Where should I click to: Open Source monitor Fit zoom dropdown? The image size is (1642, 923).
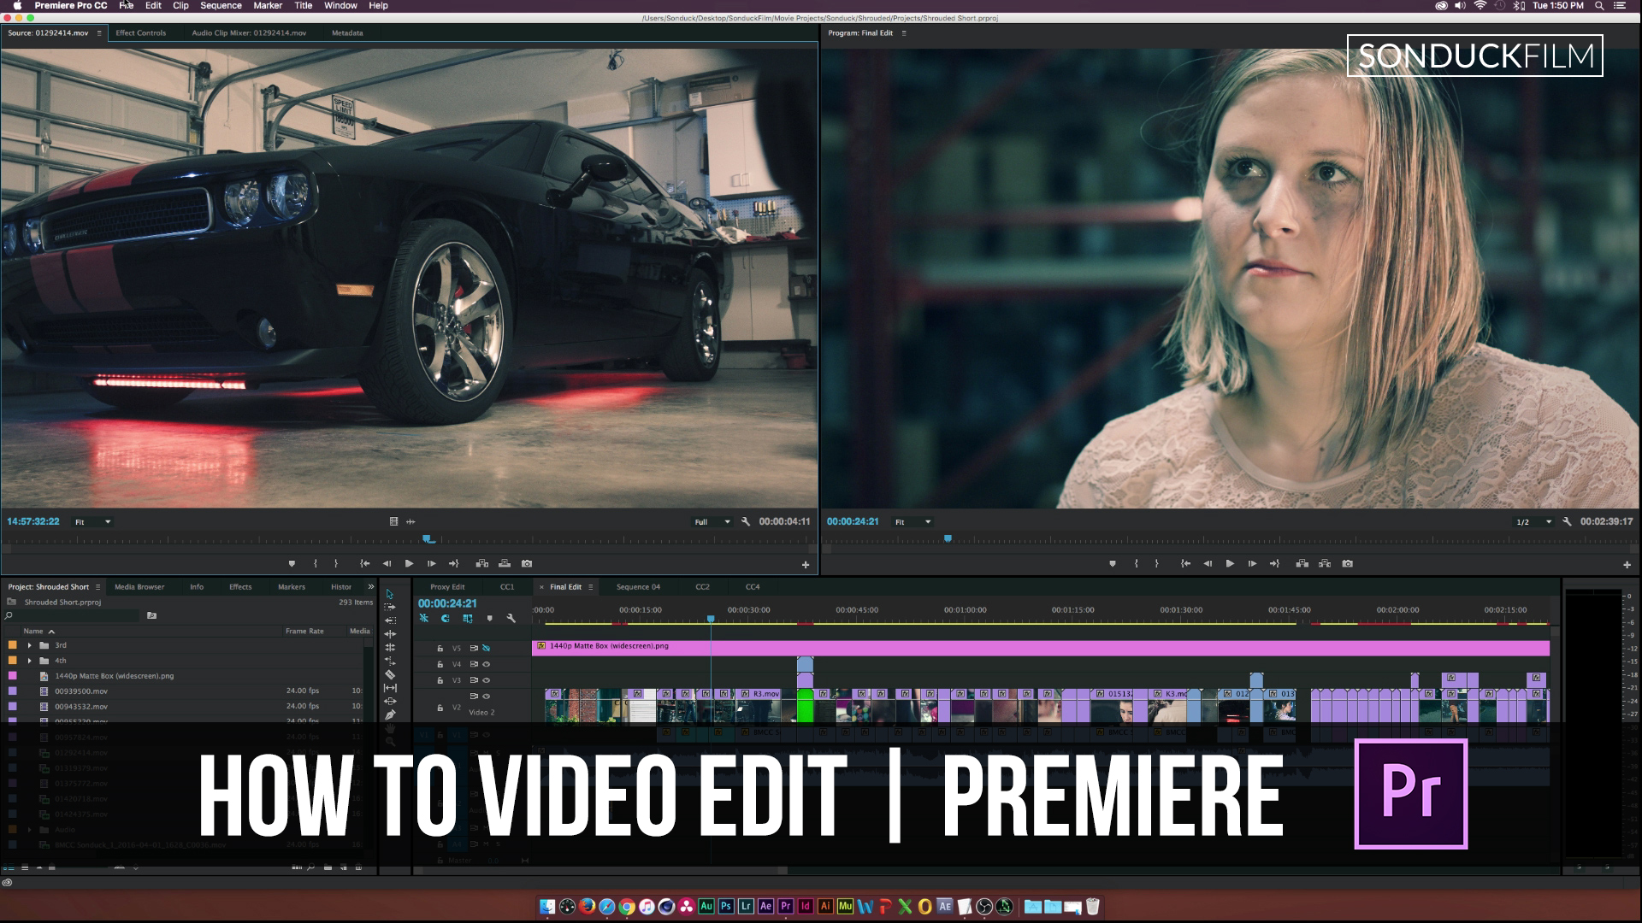93,522
